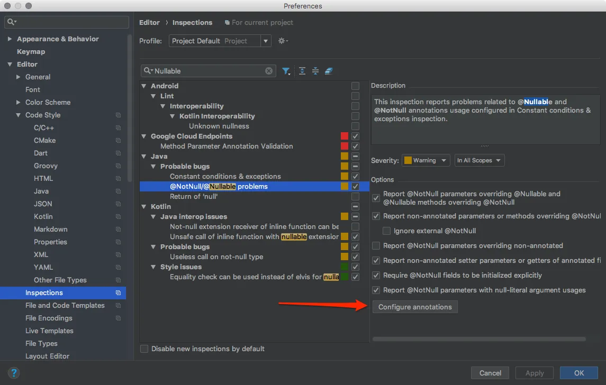The image size is (606, 385).
Task: Open search history via magnifier arrow
Action: pos(150,70)
